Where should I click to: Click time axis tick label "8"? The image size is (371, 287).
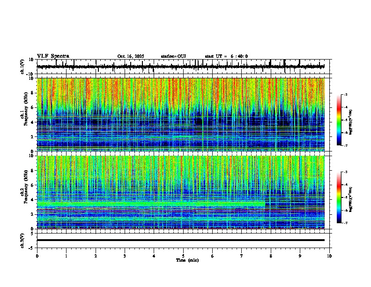click(271, 256)
